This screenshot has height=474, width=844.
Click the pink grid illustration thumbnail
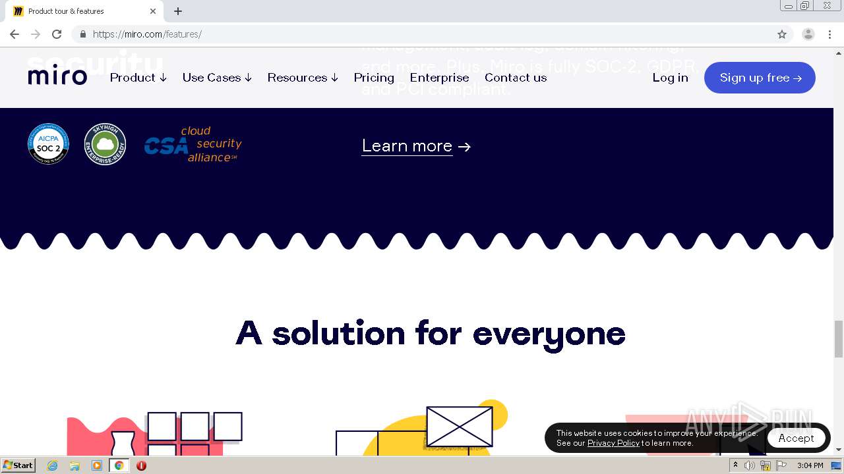click(x=155, y=434)
